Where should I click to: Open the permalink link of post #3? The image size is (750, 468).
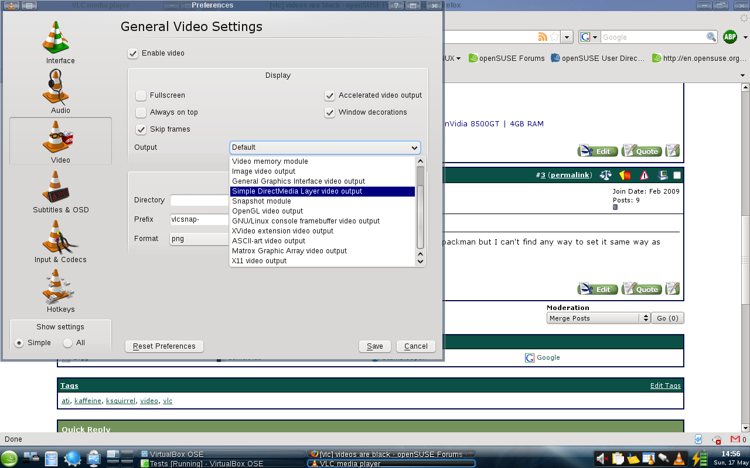[x=570, y=175]
